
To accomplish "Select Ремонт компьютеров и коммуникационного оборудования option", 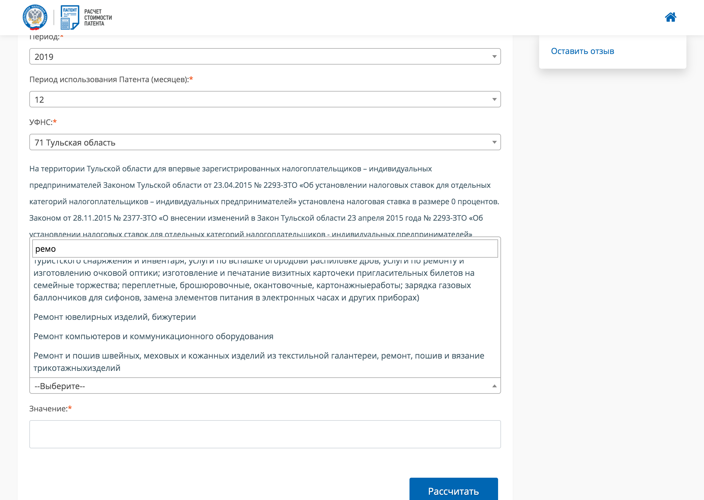I will 153,336.
